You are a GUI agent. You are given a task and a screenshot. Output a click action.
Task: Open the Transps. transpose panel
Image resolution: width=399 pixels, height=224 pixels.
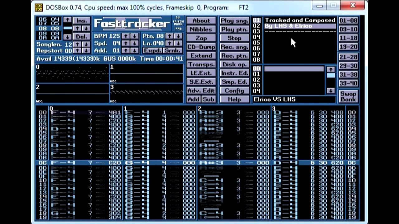click(x=201, y=64)
